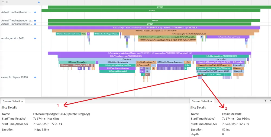Image resolution: width=271 pixels, height=137 pixels.
Task: Select the H:List predict slice
Action: (220, 59)
